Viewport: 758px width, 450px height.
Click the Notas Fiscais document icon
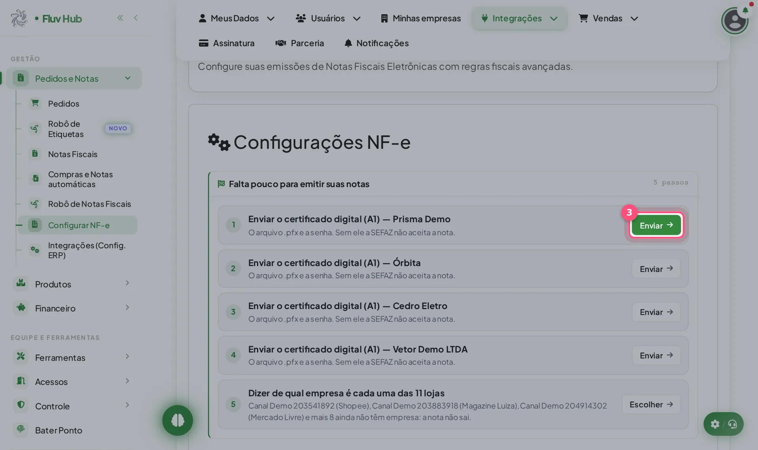(x=35, y=154)
